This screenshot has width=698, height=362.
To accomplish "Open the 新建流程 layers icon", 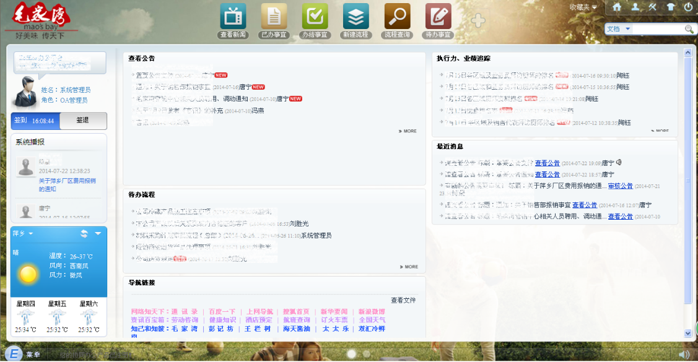I will click(x=356, y=17).
